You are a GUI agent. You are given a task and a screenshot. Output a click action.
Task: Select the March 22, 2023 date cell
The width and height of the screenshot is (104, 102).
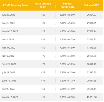pos(10,31)
